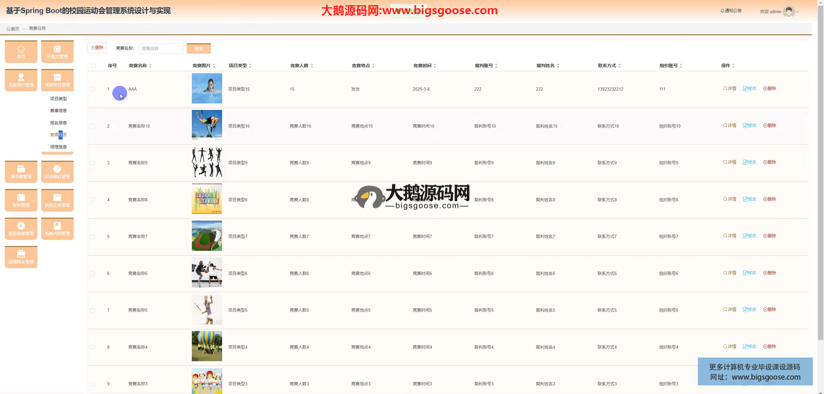Open the 药品信息管理 sidebar tile
Screen dimensions: 824x394
[x=21, y=228]
